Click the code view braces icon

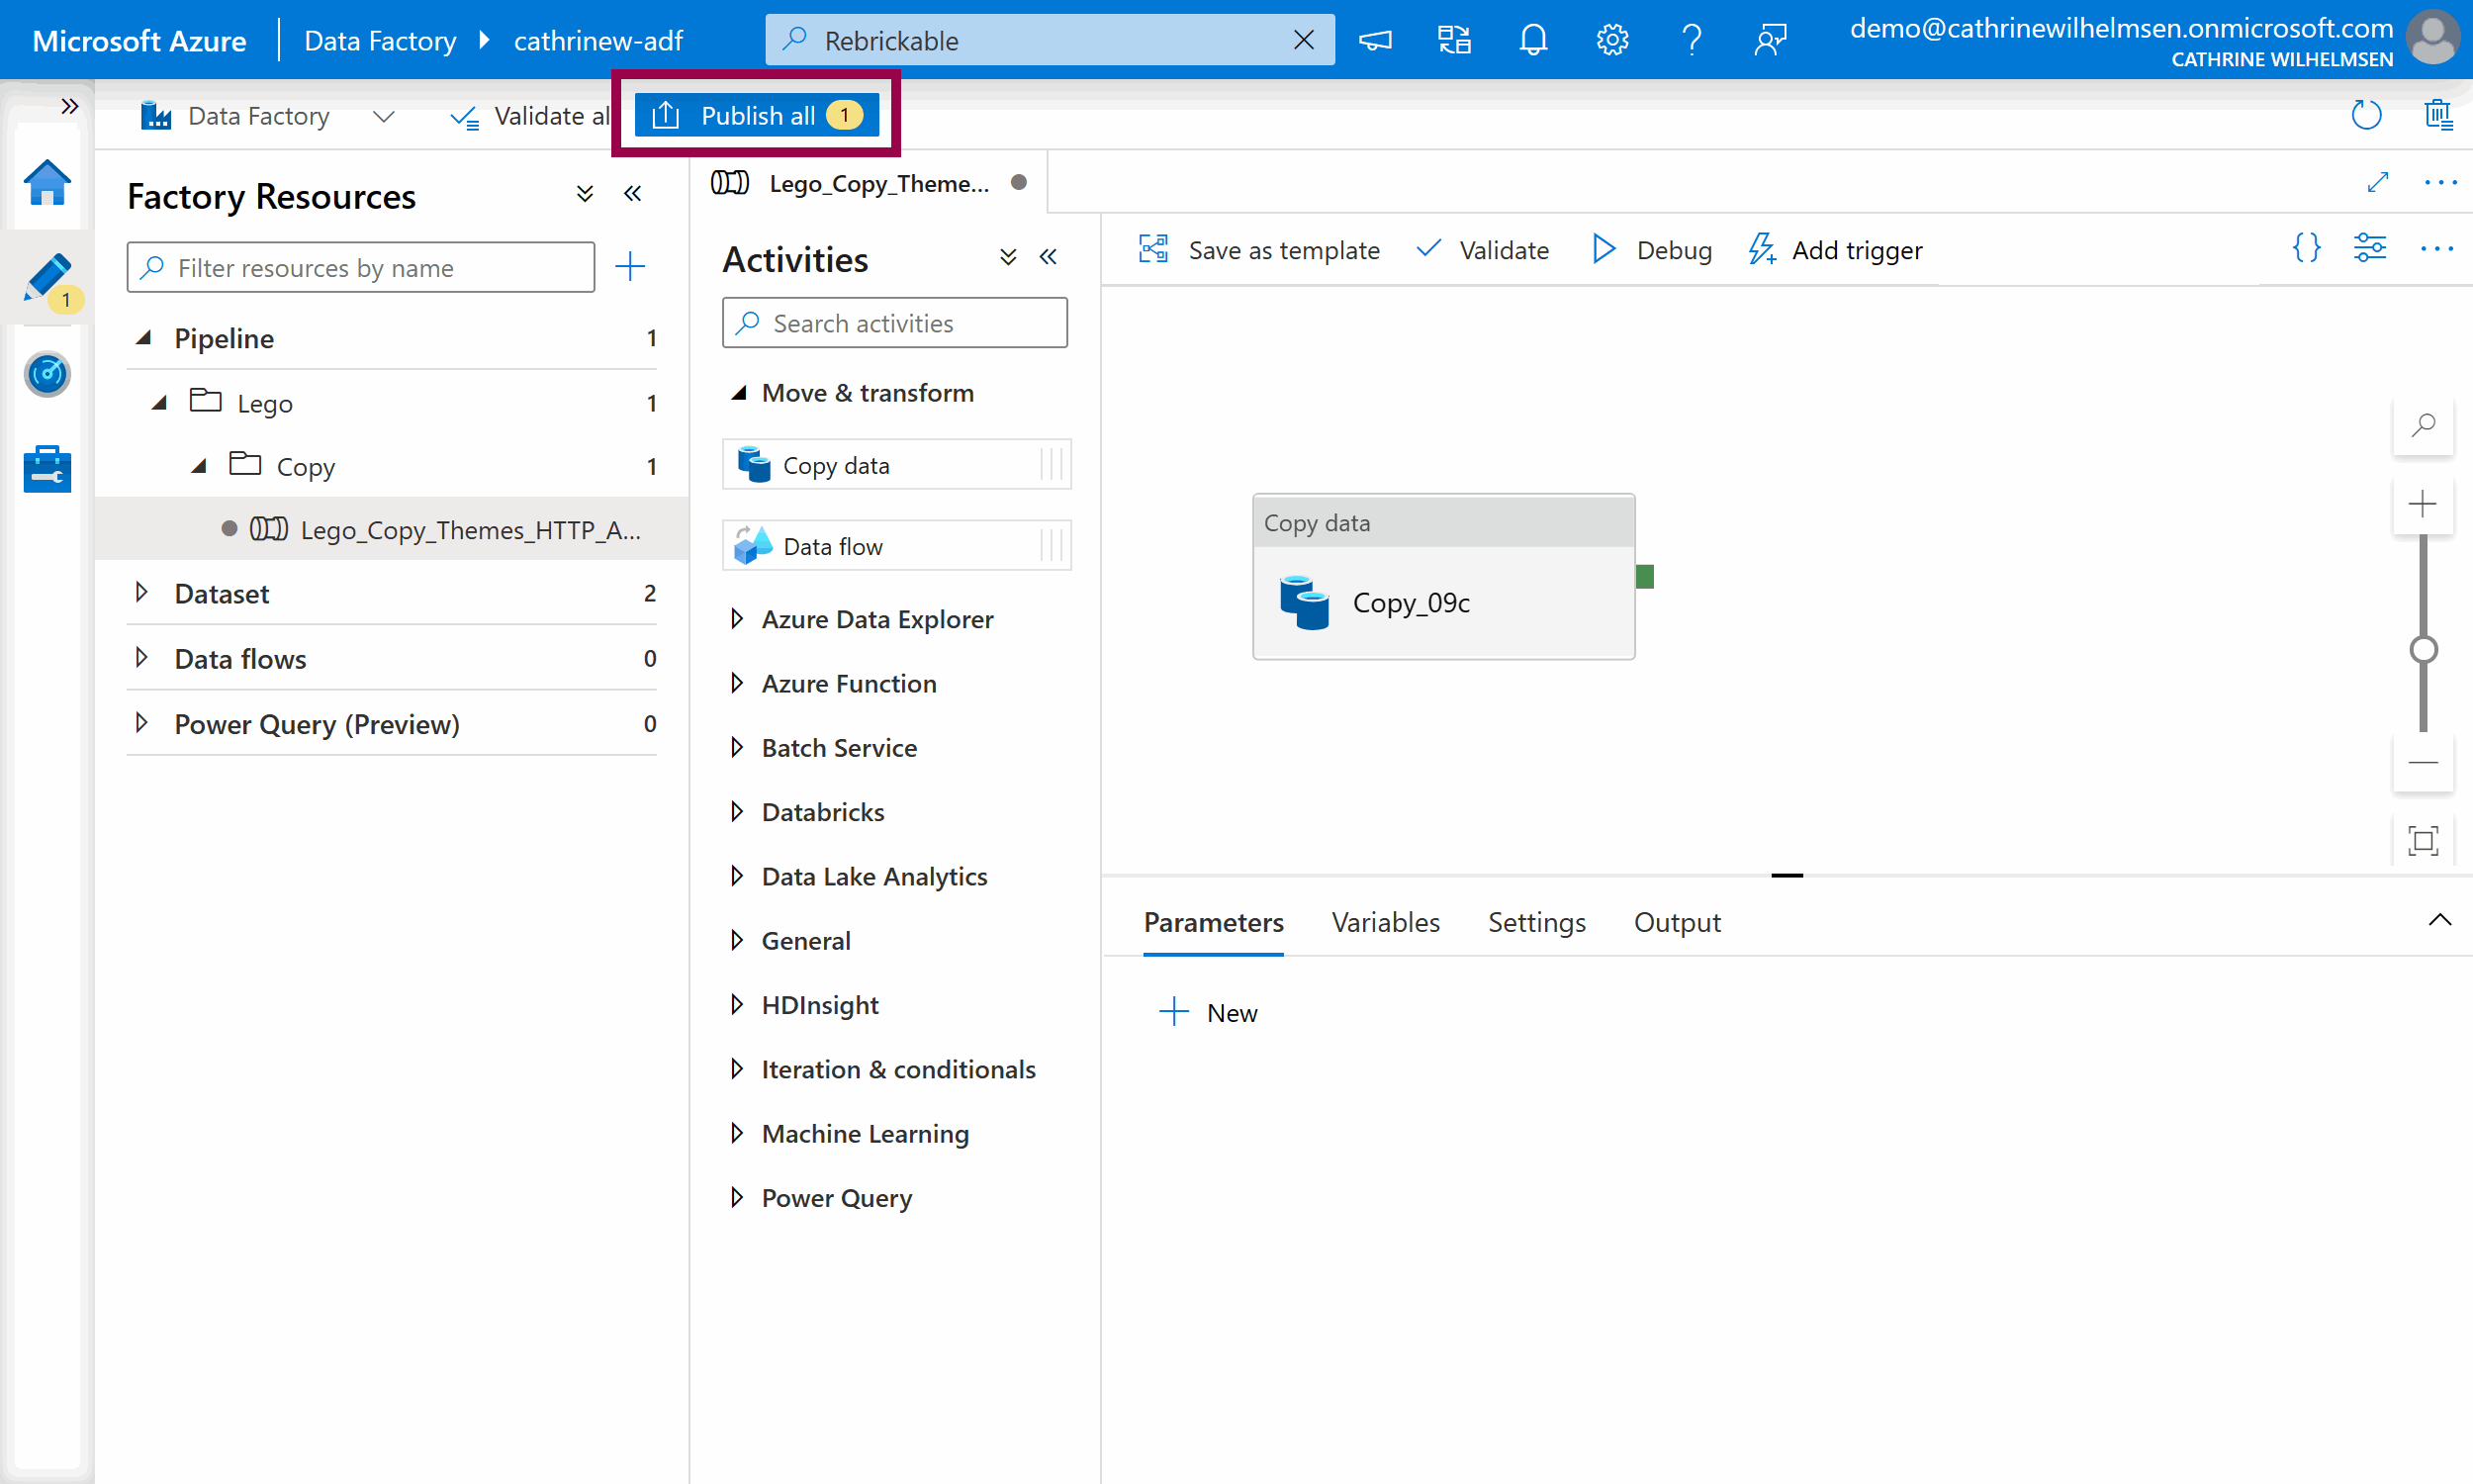click(2306, 248)
